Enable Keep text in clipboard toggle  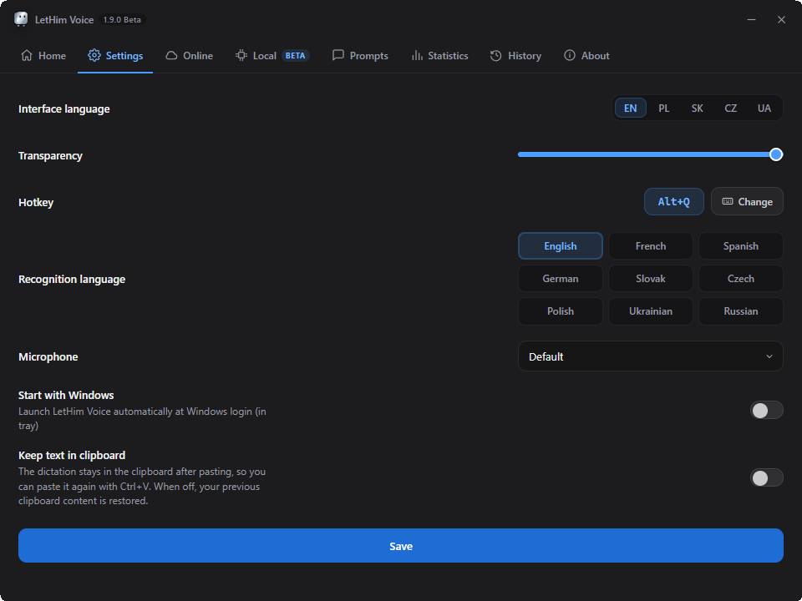tap(766, 477)
